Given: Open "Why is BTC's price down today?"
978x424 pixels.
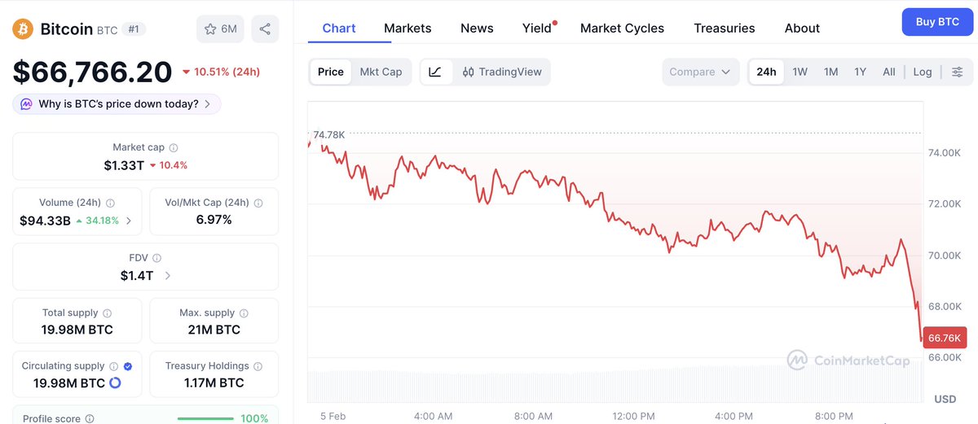Looking at the screenshot, I should (x=117, y=104).
